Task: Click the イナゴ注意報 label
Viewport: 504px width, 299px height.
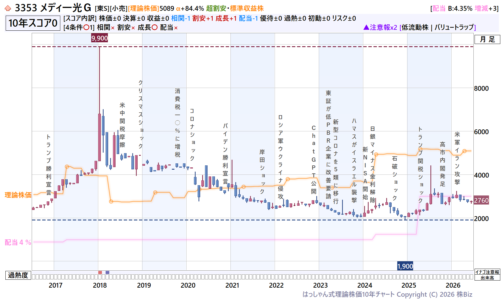Action: [x=487, y=272]
